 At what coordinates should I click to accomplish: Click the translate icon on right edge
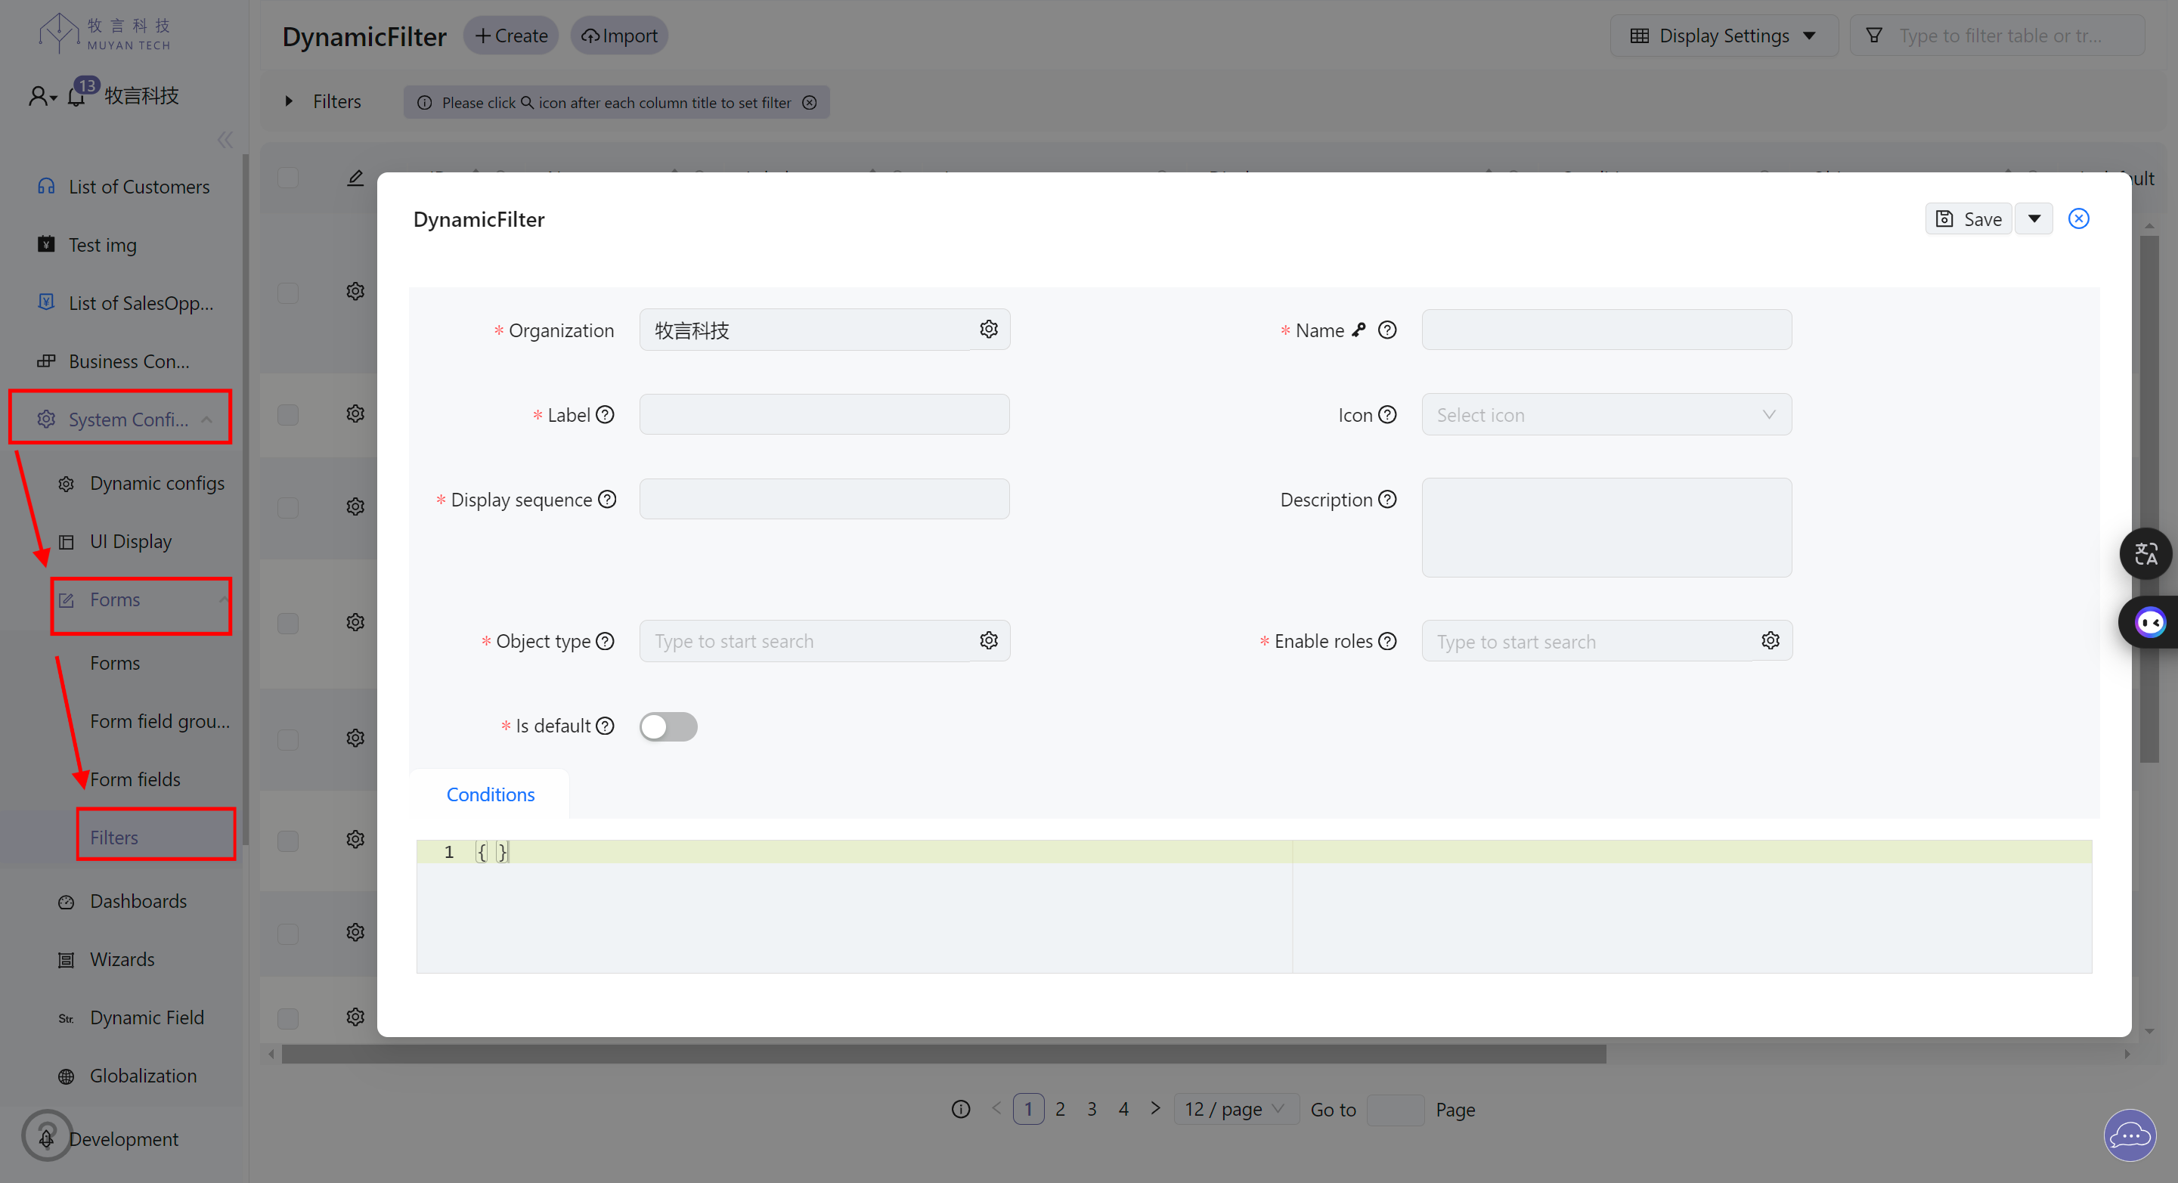(2146, 554)
